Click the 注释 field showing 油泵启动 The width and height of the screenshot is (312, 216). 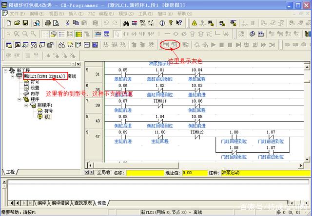[x=266, y=173]
